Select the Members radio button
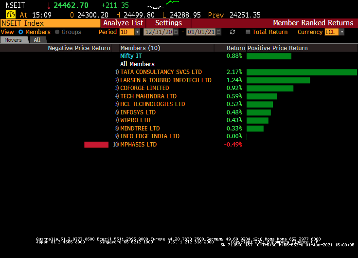 (x=21, y=32)
